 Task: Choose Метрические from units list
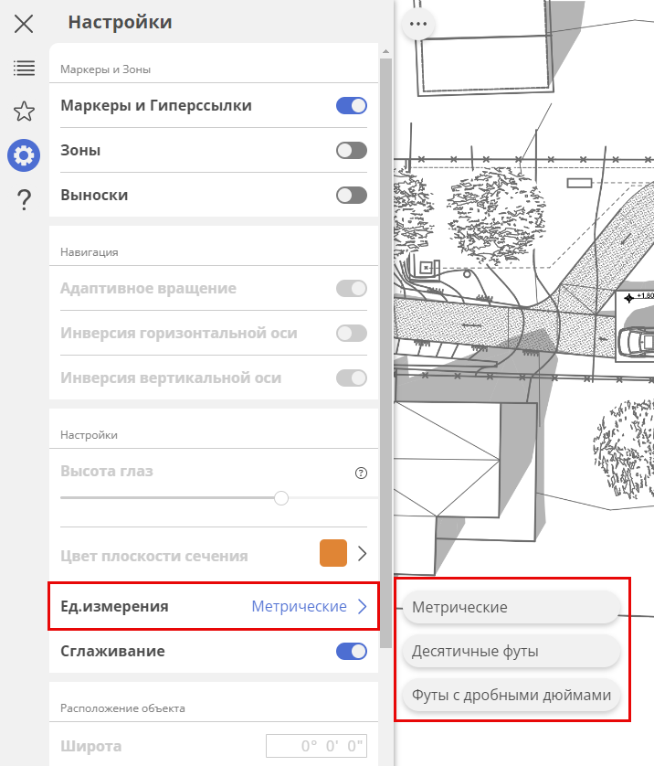[512, 607]
